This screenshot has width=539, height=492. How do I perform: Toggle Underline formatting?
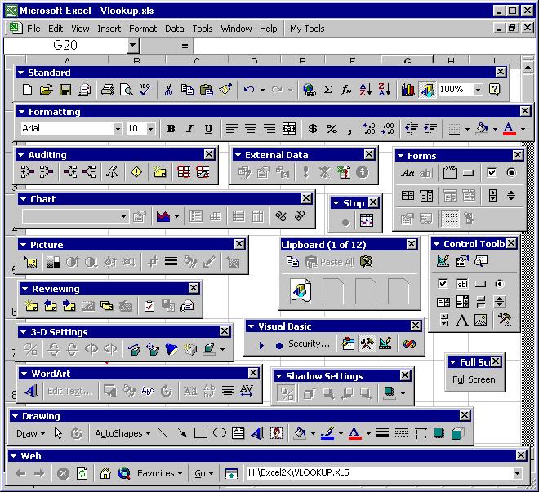(208, 129)
